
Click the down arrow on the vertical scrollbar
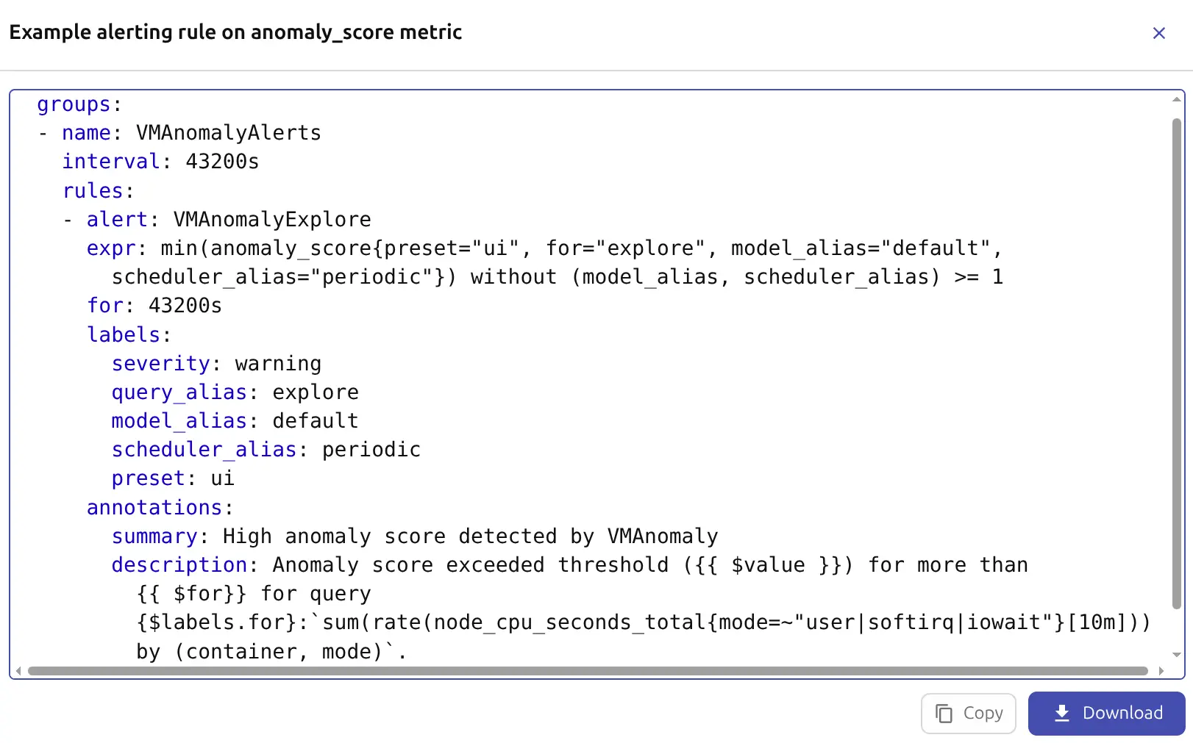pyautogui.click(x=1175, y=653)
